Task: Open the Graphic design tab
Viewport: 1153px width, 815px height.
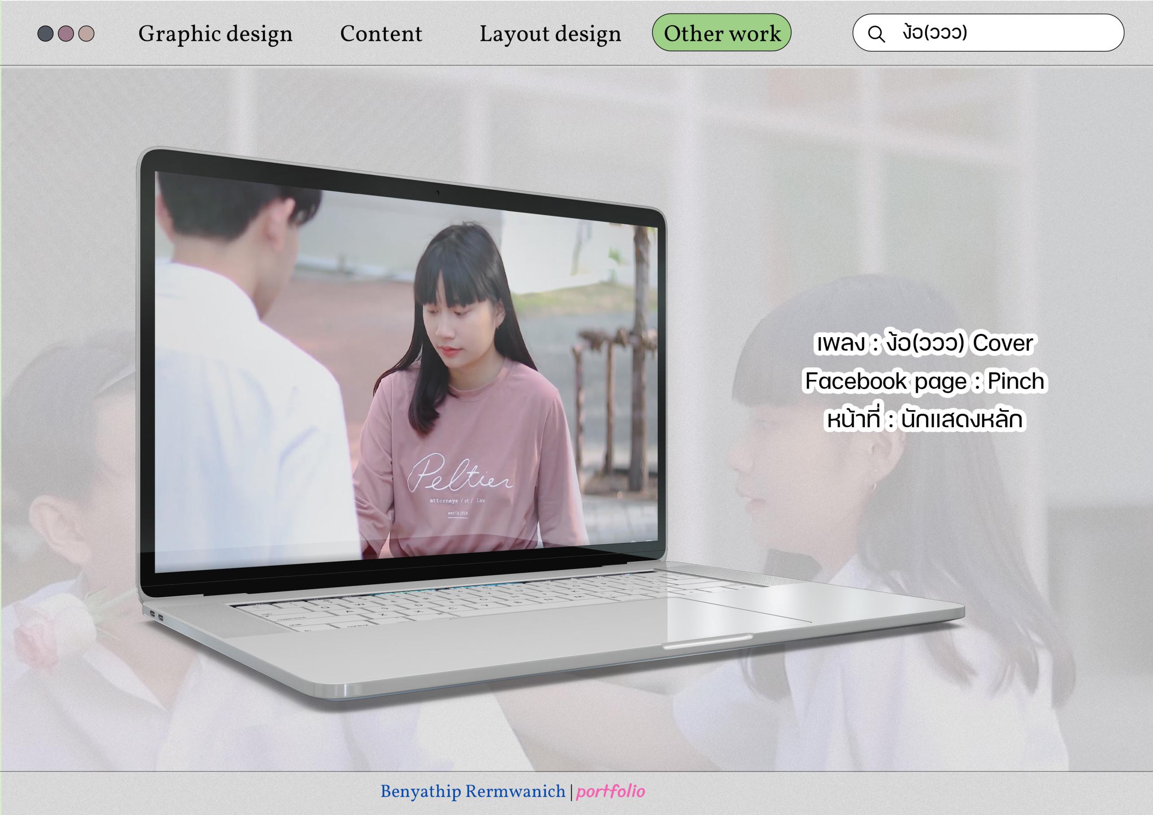Action: coord(215,34)
